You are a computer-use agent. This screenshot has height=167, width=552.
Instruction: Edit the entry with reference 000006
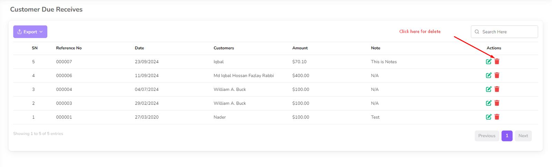(x=489, y=75)
